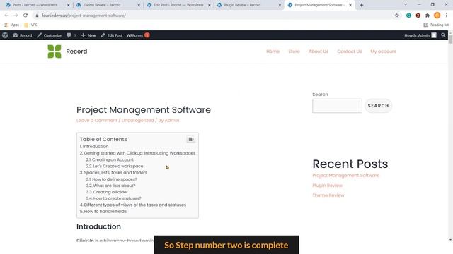Bookmark this page with the star icon
Screen dimensions: 453x254
pyautogui.click(x=397, y=16)
